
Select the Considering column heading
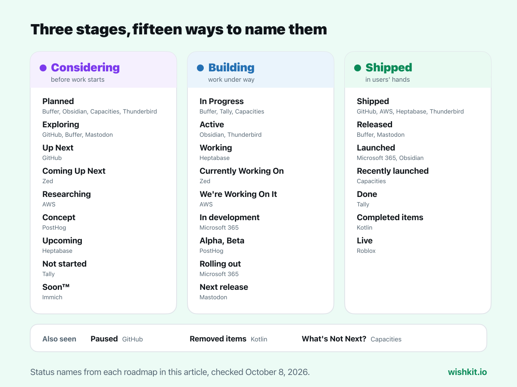[85, 68]
